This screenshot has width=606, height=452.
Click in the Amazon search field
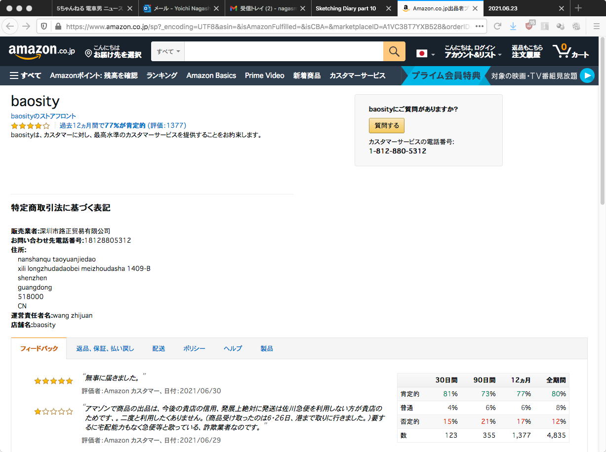point(284,51)
